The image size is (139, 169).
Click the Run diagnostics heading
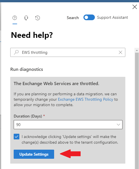(27, 69)
